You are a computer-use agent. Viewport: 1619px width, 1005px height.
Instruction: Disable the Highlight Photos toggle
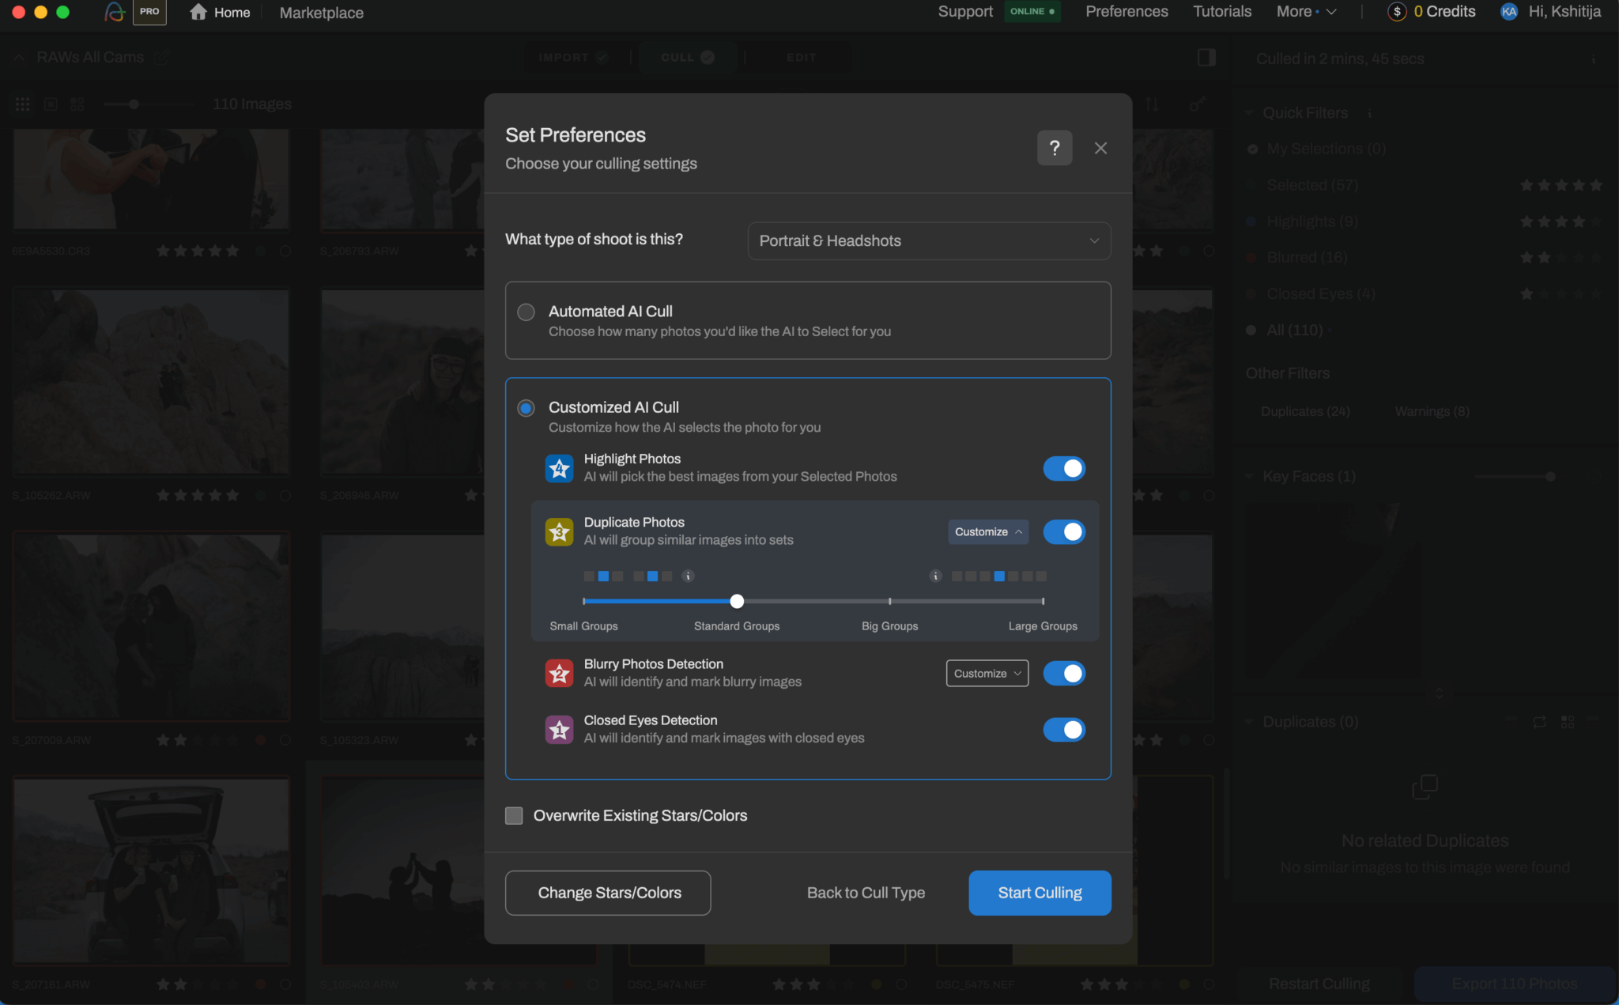1063,468
